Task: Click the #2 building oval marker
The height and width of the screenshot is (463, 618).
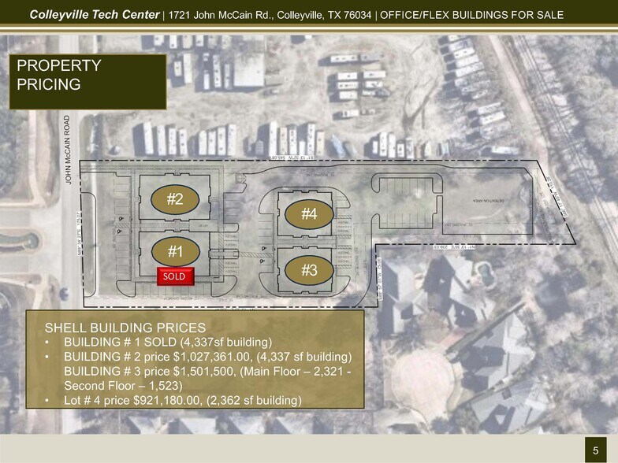Action: 175,200
